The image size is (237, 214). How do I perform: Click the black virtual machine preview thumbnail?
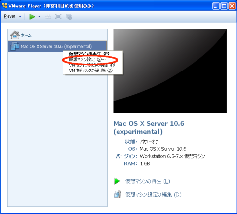(x=170, y=71)
